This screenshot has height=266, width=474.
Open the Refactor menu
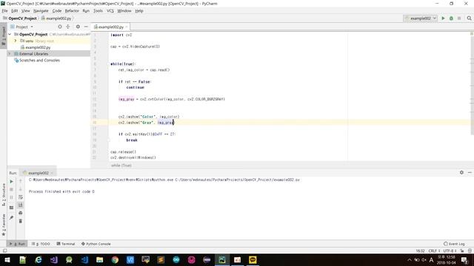click(x=72, y=11)
